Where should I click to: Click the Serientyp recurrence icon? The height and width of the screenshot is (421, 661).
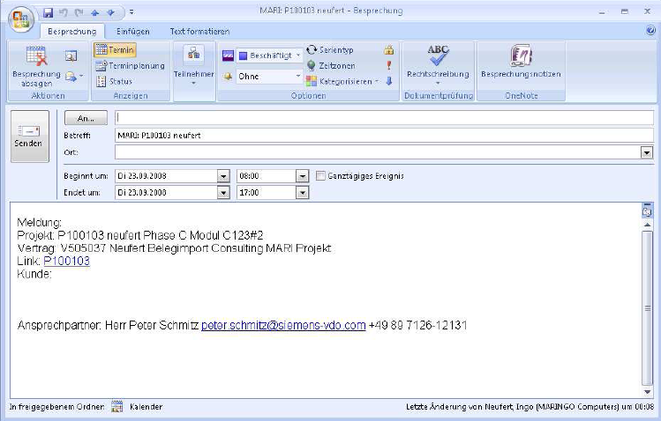[312, 50]
